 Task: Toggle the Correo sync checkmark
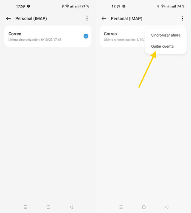pyautogui.click(x=86, y=36)
